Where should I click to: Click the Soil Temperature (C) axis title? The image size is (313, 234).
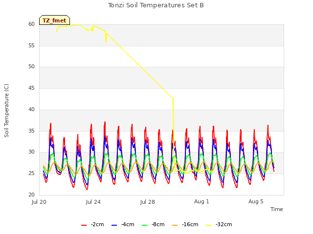pyautogui.click(x=6, y=111)
